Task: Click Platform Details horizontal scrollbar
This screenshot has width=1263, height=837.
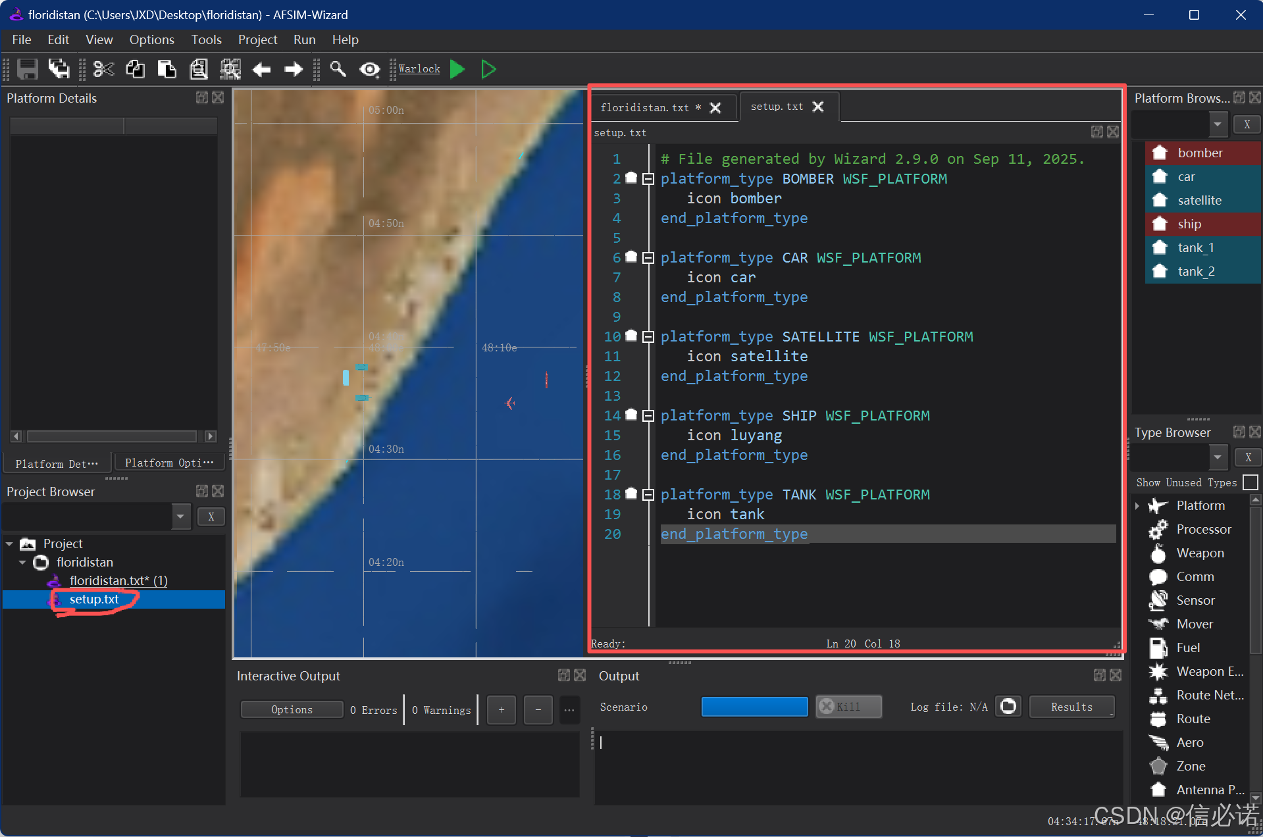Action: [x=113, y=436]
